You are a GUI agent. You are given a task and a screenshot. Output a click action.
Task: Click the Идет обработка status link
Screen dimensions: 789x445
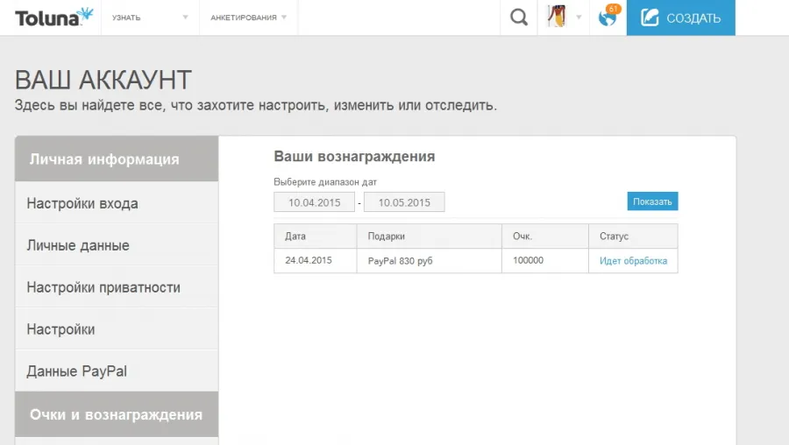coord(633,260)
